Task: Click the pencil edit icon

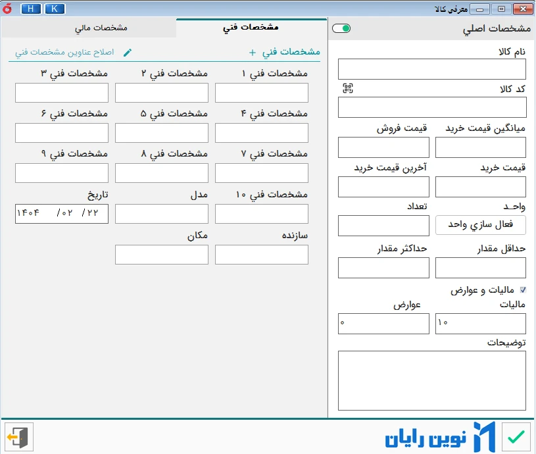Action: coord(128,52)
